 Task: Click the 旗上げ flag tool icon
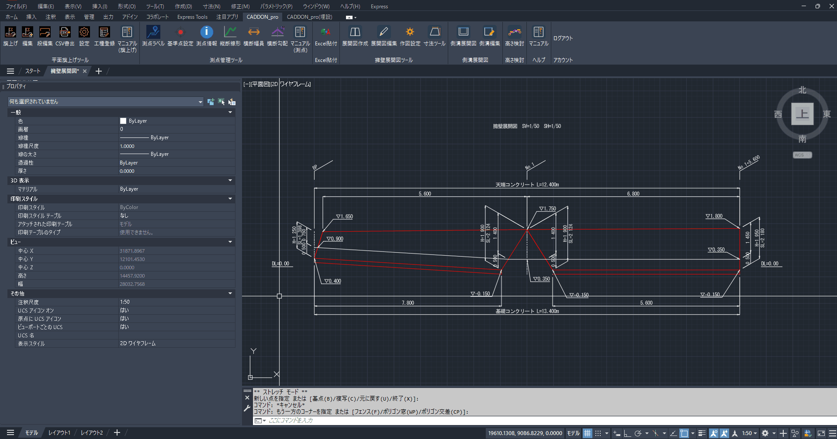click(x=10, y=33)
